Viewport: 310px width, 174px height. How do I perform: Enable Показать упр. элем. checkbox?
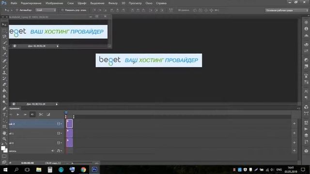click(62, 10)
